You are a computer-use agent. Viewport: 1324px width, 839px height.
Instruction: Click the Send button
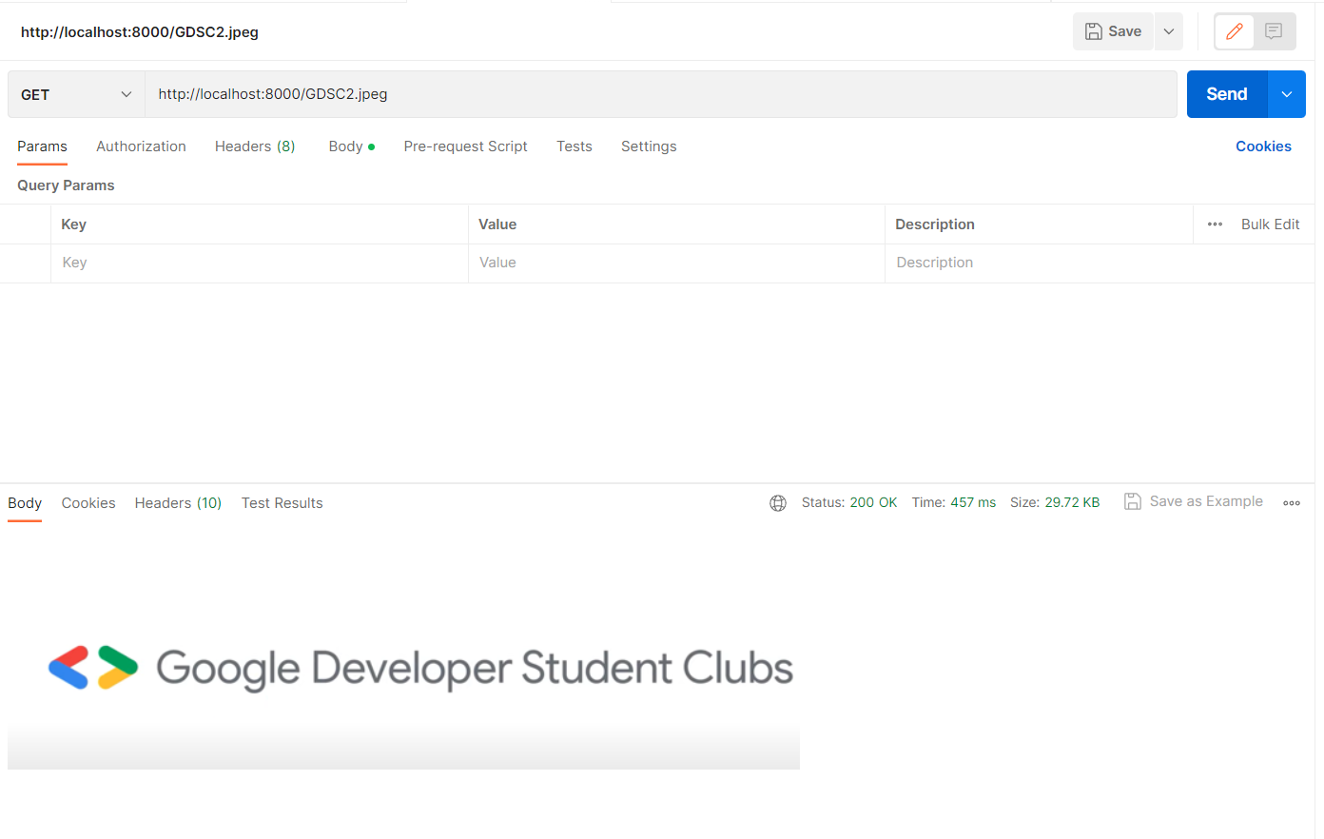1225,93
